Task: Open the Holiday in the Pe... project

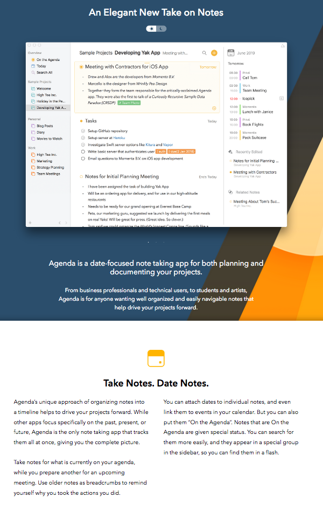Action: click(48, 101)
